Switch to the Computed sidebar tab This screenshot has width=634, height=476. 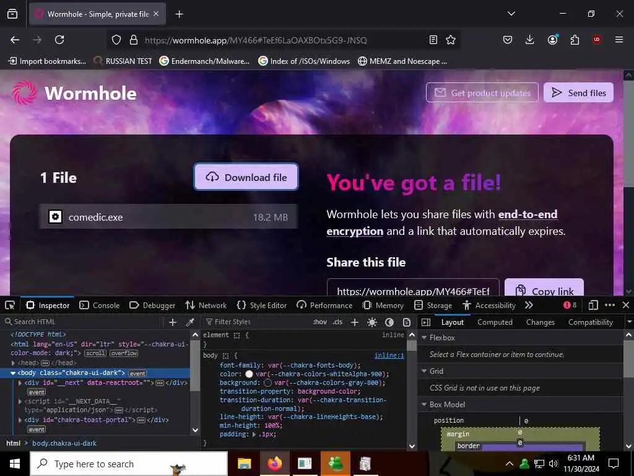495,322
